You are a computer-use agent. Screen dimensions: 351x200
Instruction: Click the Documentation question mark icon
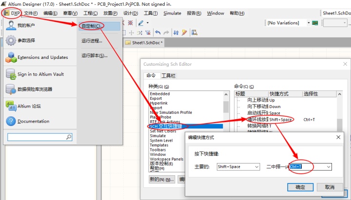coord(11,121)
